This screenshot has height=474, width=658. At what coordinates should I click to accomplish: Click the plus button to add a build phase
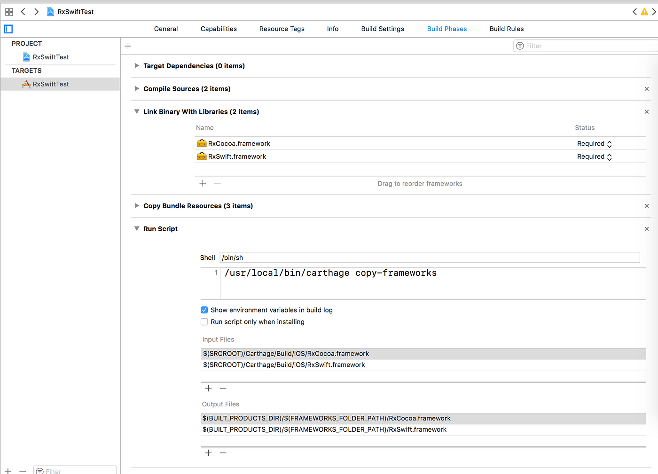point(128,46)
